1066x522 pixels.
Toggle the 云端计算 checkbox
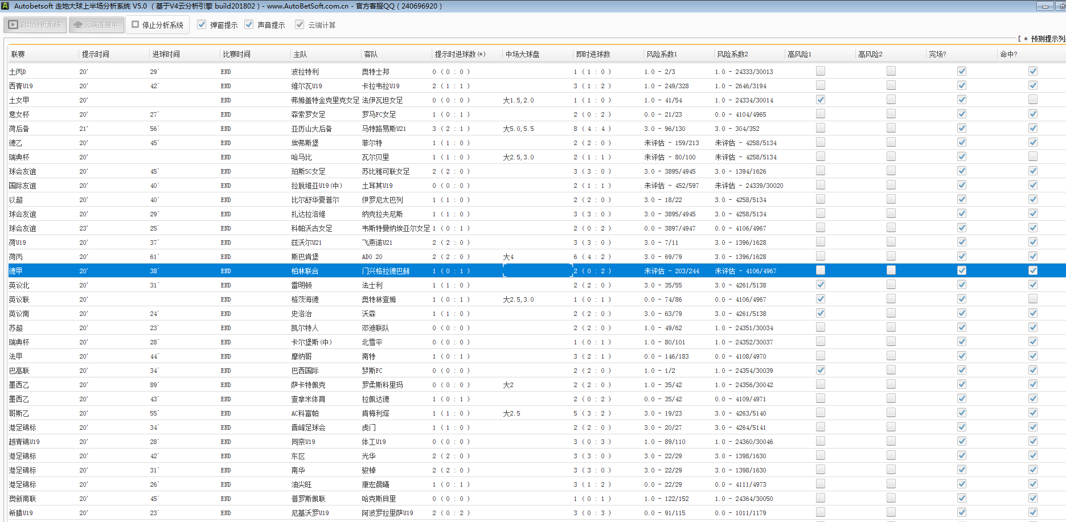[300, 24]
